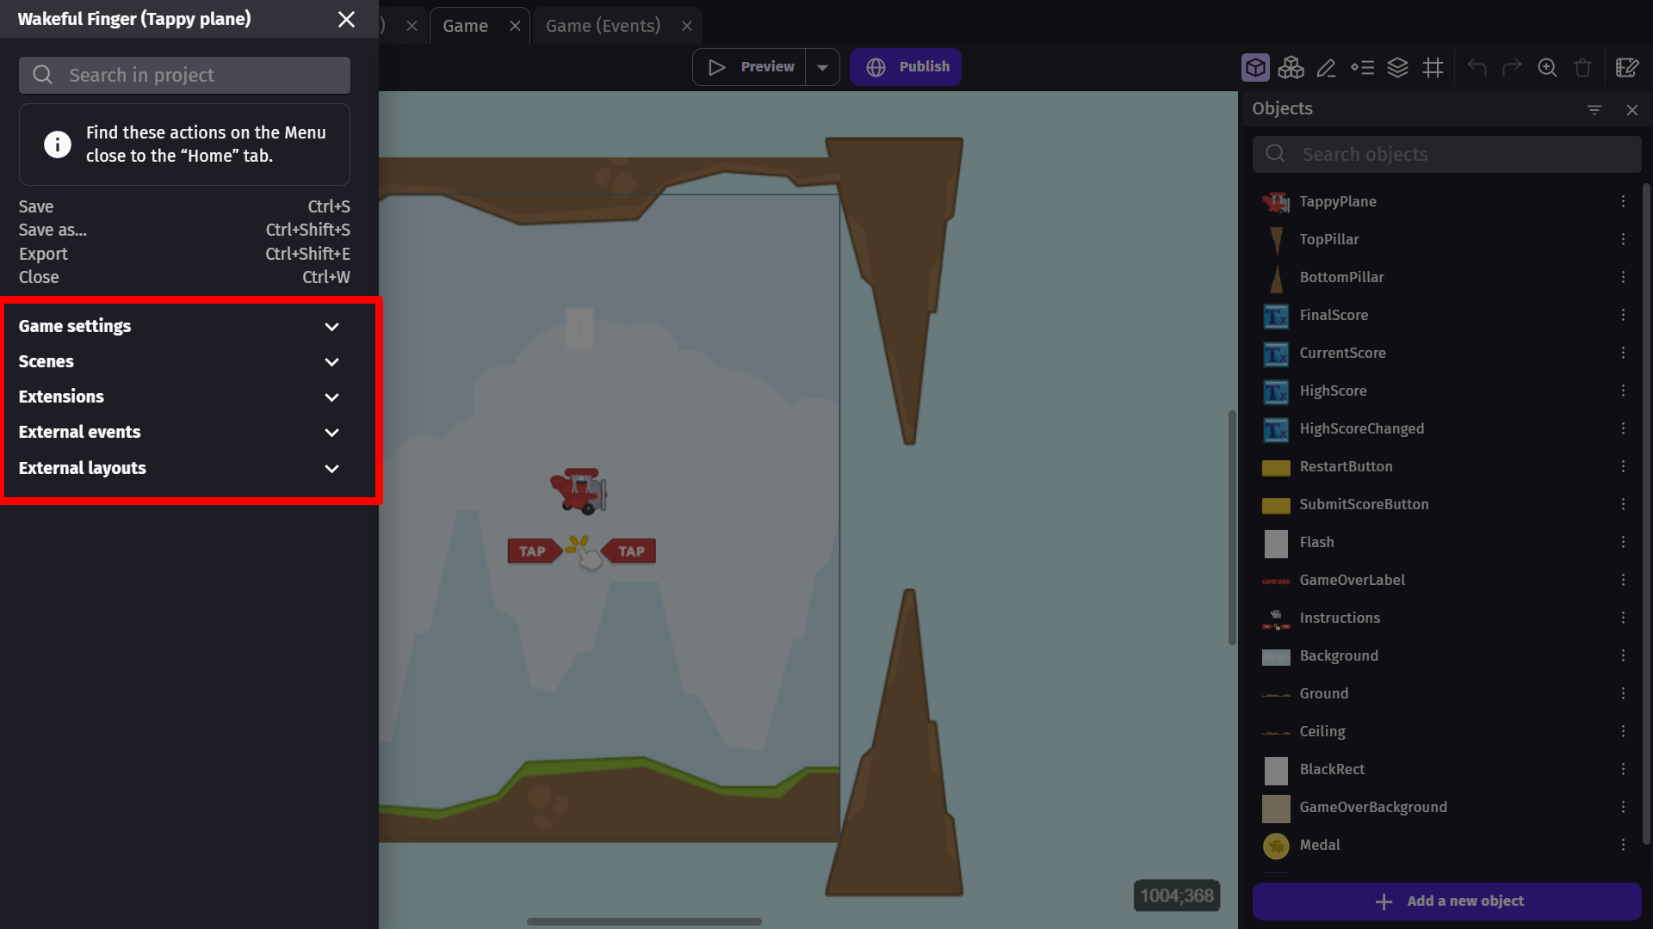Image resolution: width=1653 pixels, height=929 pixels.
Task: Click the Zoom out icon in toolbar
Action: [x=1547, y=65]
